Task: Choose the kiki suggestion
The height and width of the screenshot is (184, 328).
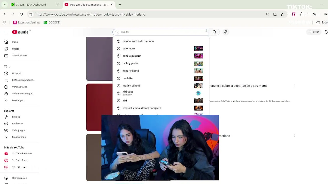Action: click(x=161, y=101)
